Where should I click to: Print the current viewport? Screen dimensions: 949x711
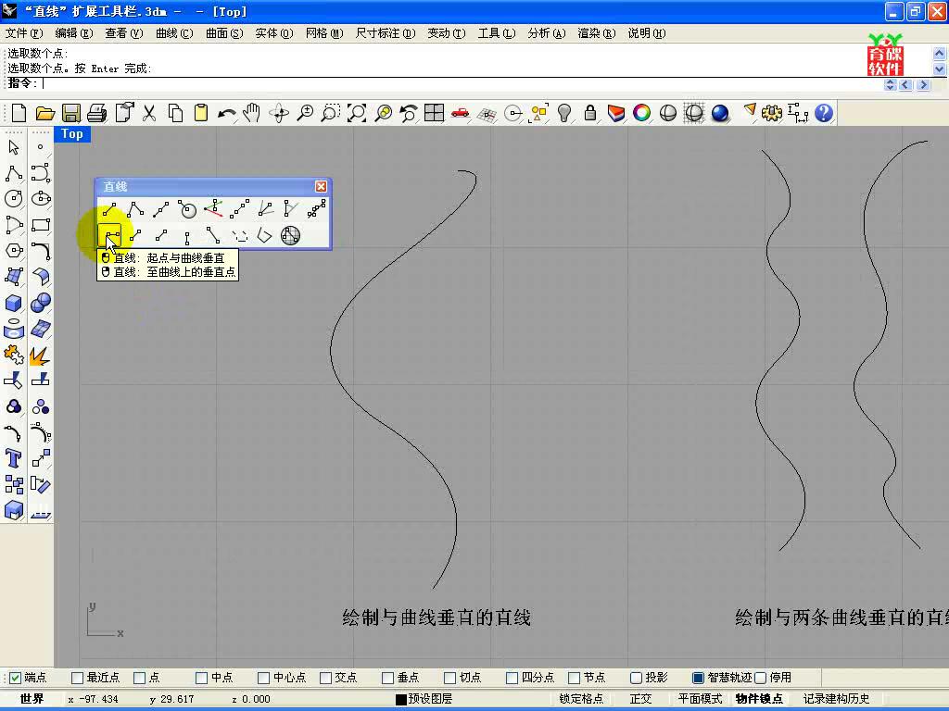coord(97,113)
